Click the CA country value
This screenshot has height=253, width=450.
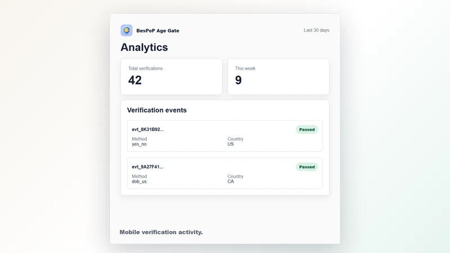(231, 182)
